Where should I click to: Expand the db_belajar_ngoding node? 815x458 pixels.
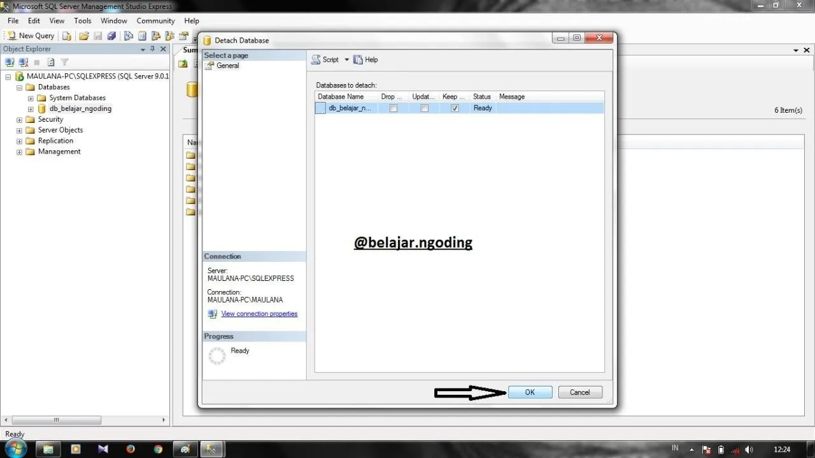pos(31,109)
